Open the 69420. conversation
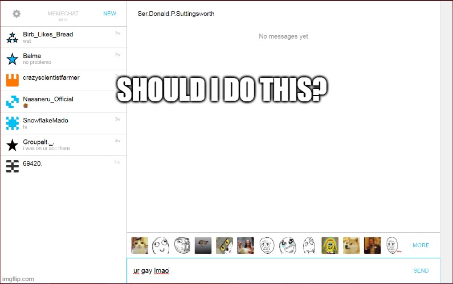Screen dimensions: 453x284 tap(64, 167)
